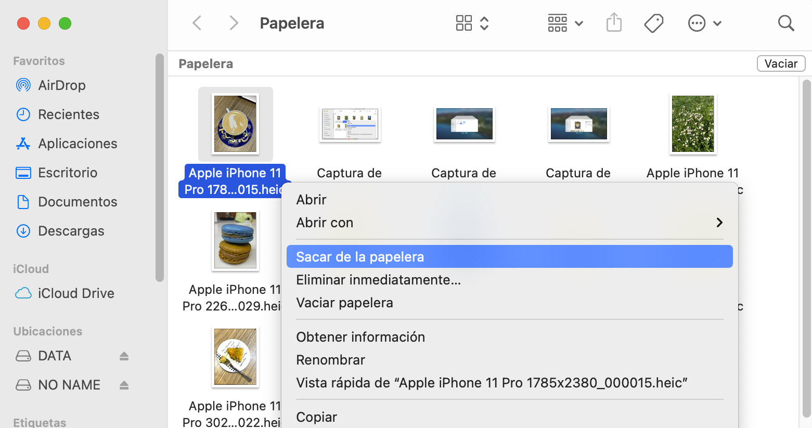Expand the More actions dropdown chevron
Screen dimensions: 812x428
[x=717, y=23]
